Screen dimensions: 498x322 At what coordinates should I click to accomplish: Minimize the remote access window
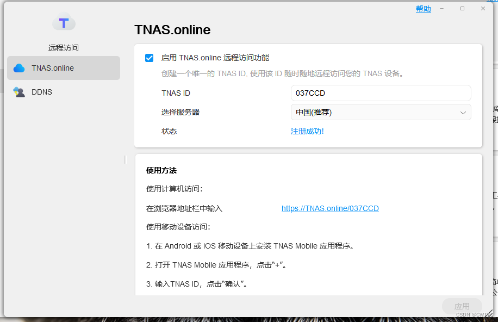(x=441, y=9)
